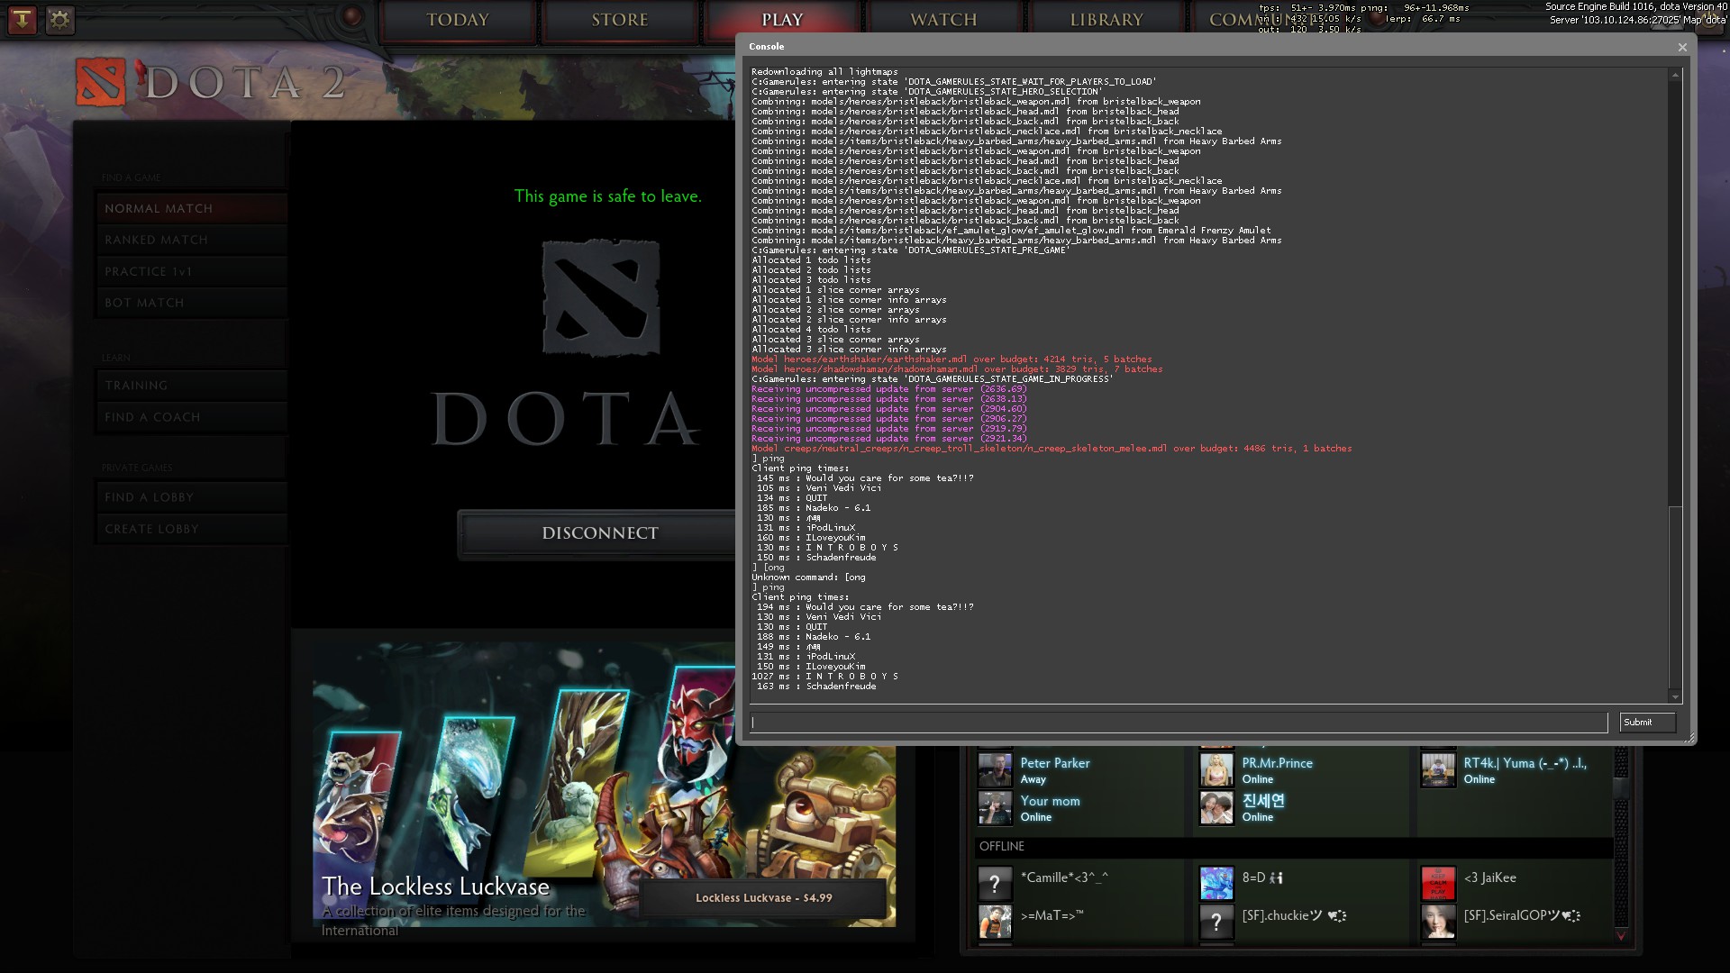Submit the console command
The width and height of the screenshot is (1730, 973).
1646,723
